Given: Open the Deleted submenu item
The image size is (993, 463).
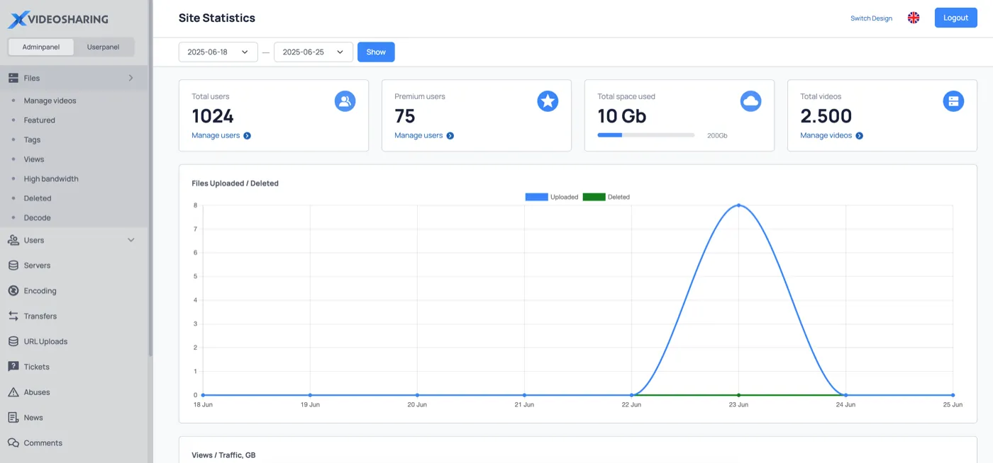Looking at the screenshot, I should pos(38,198).
